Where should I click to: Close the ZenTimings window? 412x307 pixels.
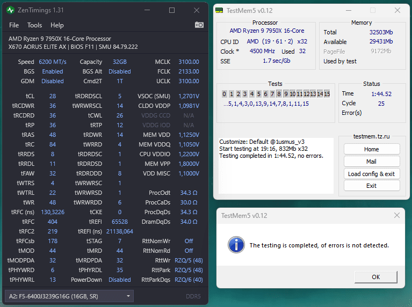point(197,10)
